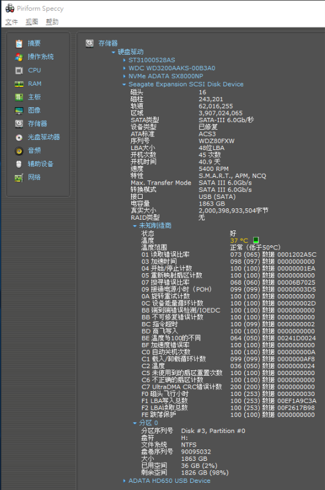Open the 辅助设备 mouse icon
The width and height of the screenshot is (325, 490).
19,164
